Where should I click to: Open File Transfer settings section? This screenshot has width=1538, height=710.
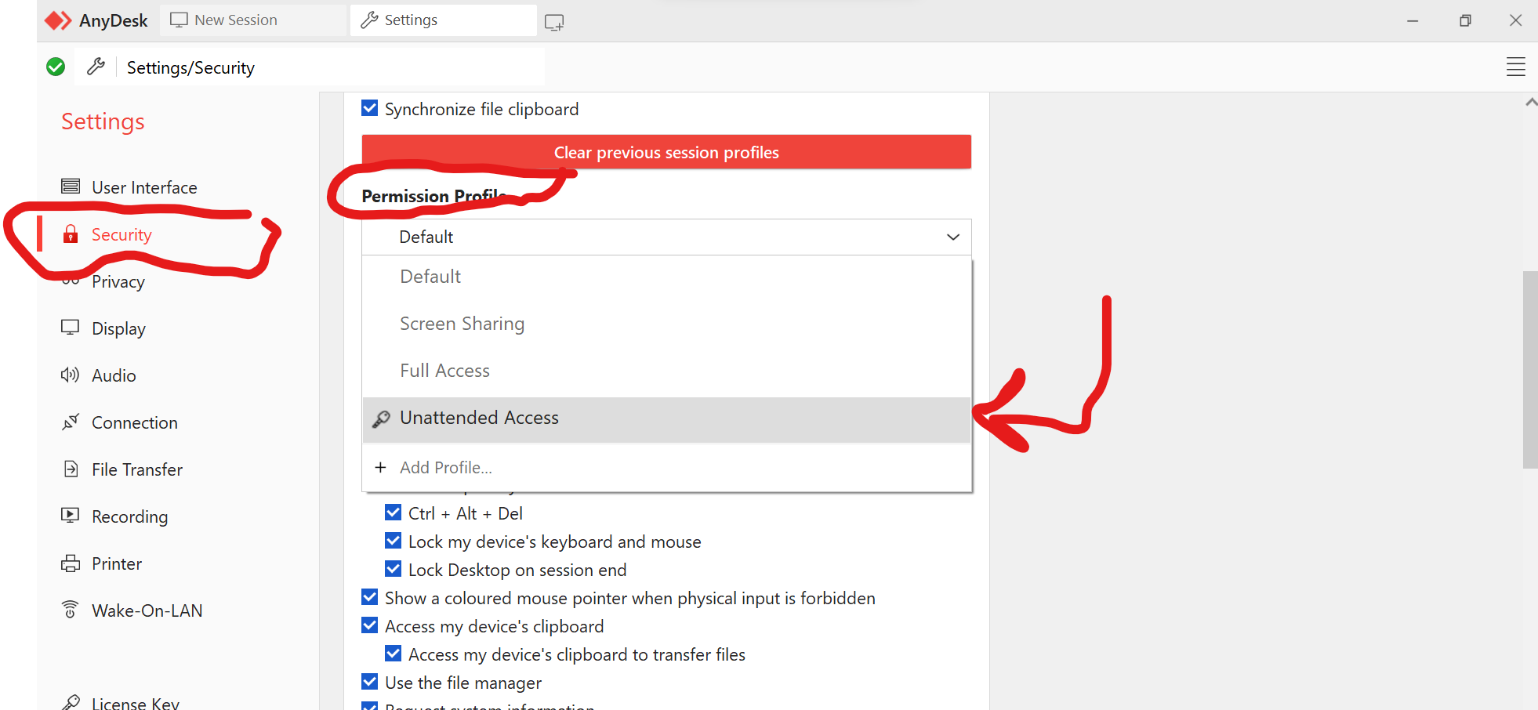(x=137, y=469)
